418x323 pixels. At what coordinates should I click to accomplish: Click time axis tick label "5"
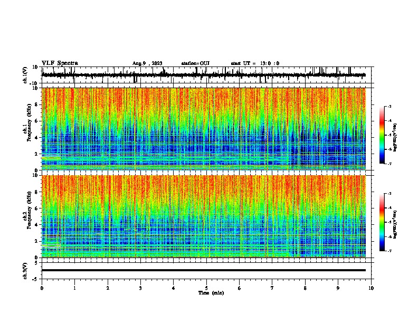tap(206, 288)
